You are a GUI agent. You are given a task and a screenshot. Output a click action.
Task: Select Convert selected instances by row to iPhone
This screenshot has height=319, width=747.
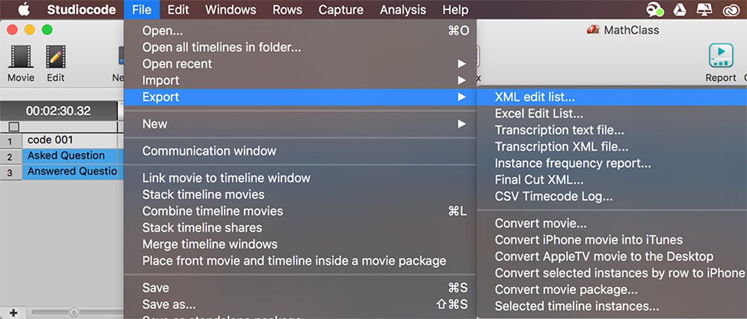[611, 273]
